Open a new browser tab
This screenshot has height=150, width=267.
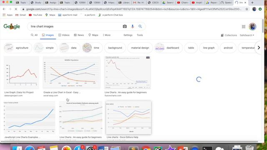tap(252, 2)
